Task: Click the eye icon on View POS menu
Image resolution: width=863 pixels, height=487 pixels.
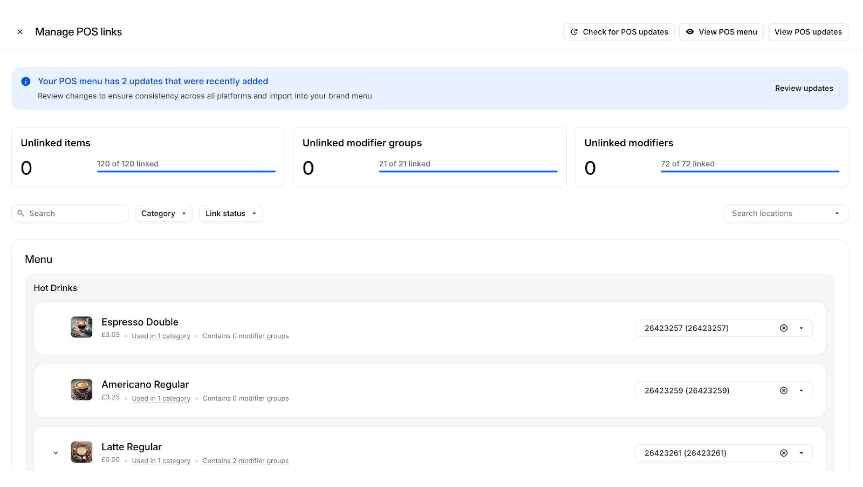Action: [x=690, y=32]
